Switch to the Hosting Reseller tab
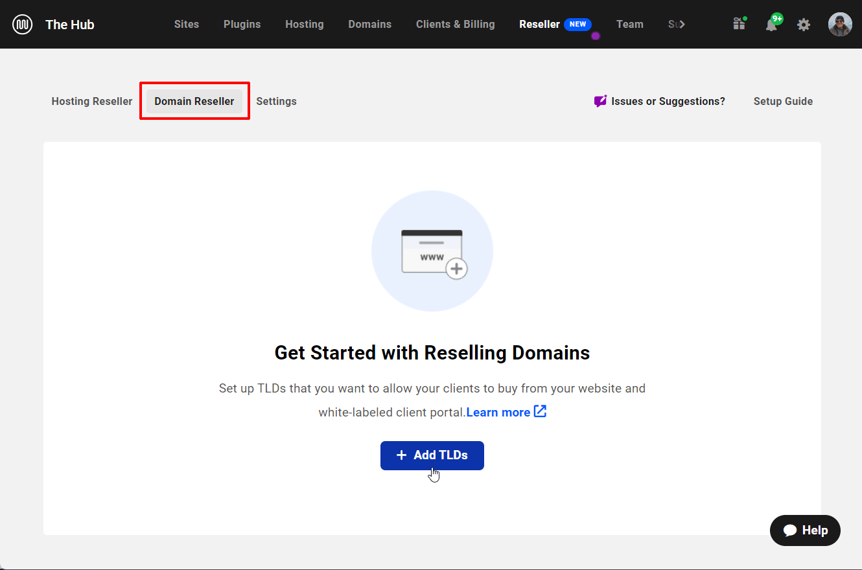This screenshot has height=570, width=862. pos(91,101)
